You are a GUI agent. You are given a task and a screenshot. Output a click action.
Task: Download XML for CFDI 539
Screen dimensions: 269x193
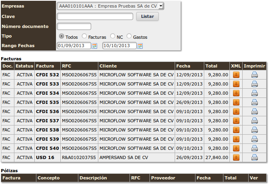click(236, 139)
